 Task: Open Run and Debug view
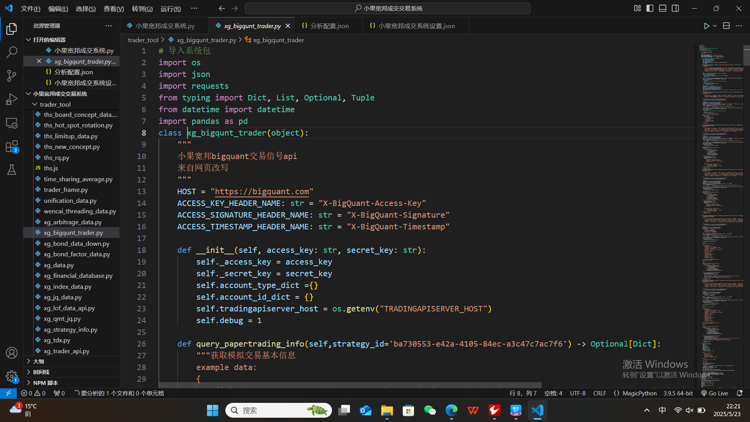[12, 99]
